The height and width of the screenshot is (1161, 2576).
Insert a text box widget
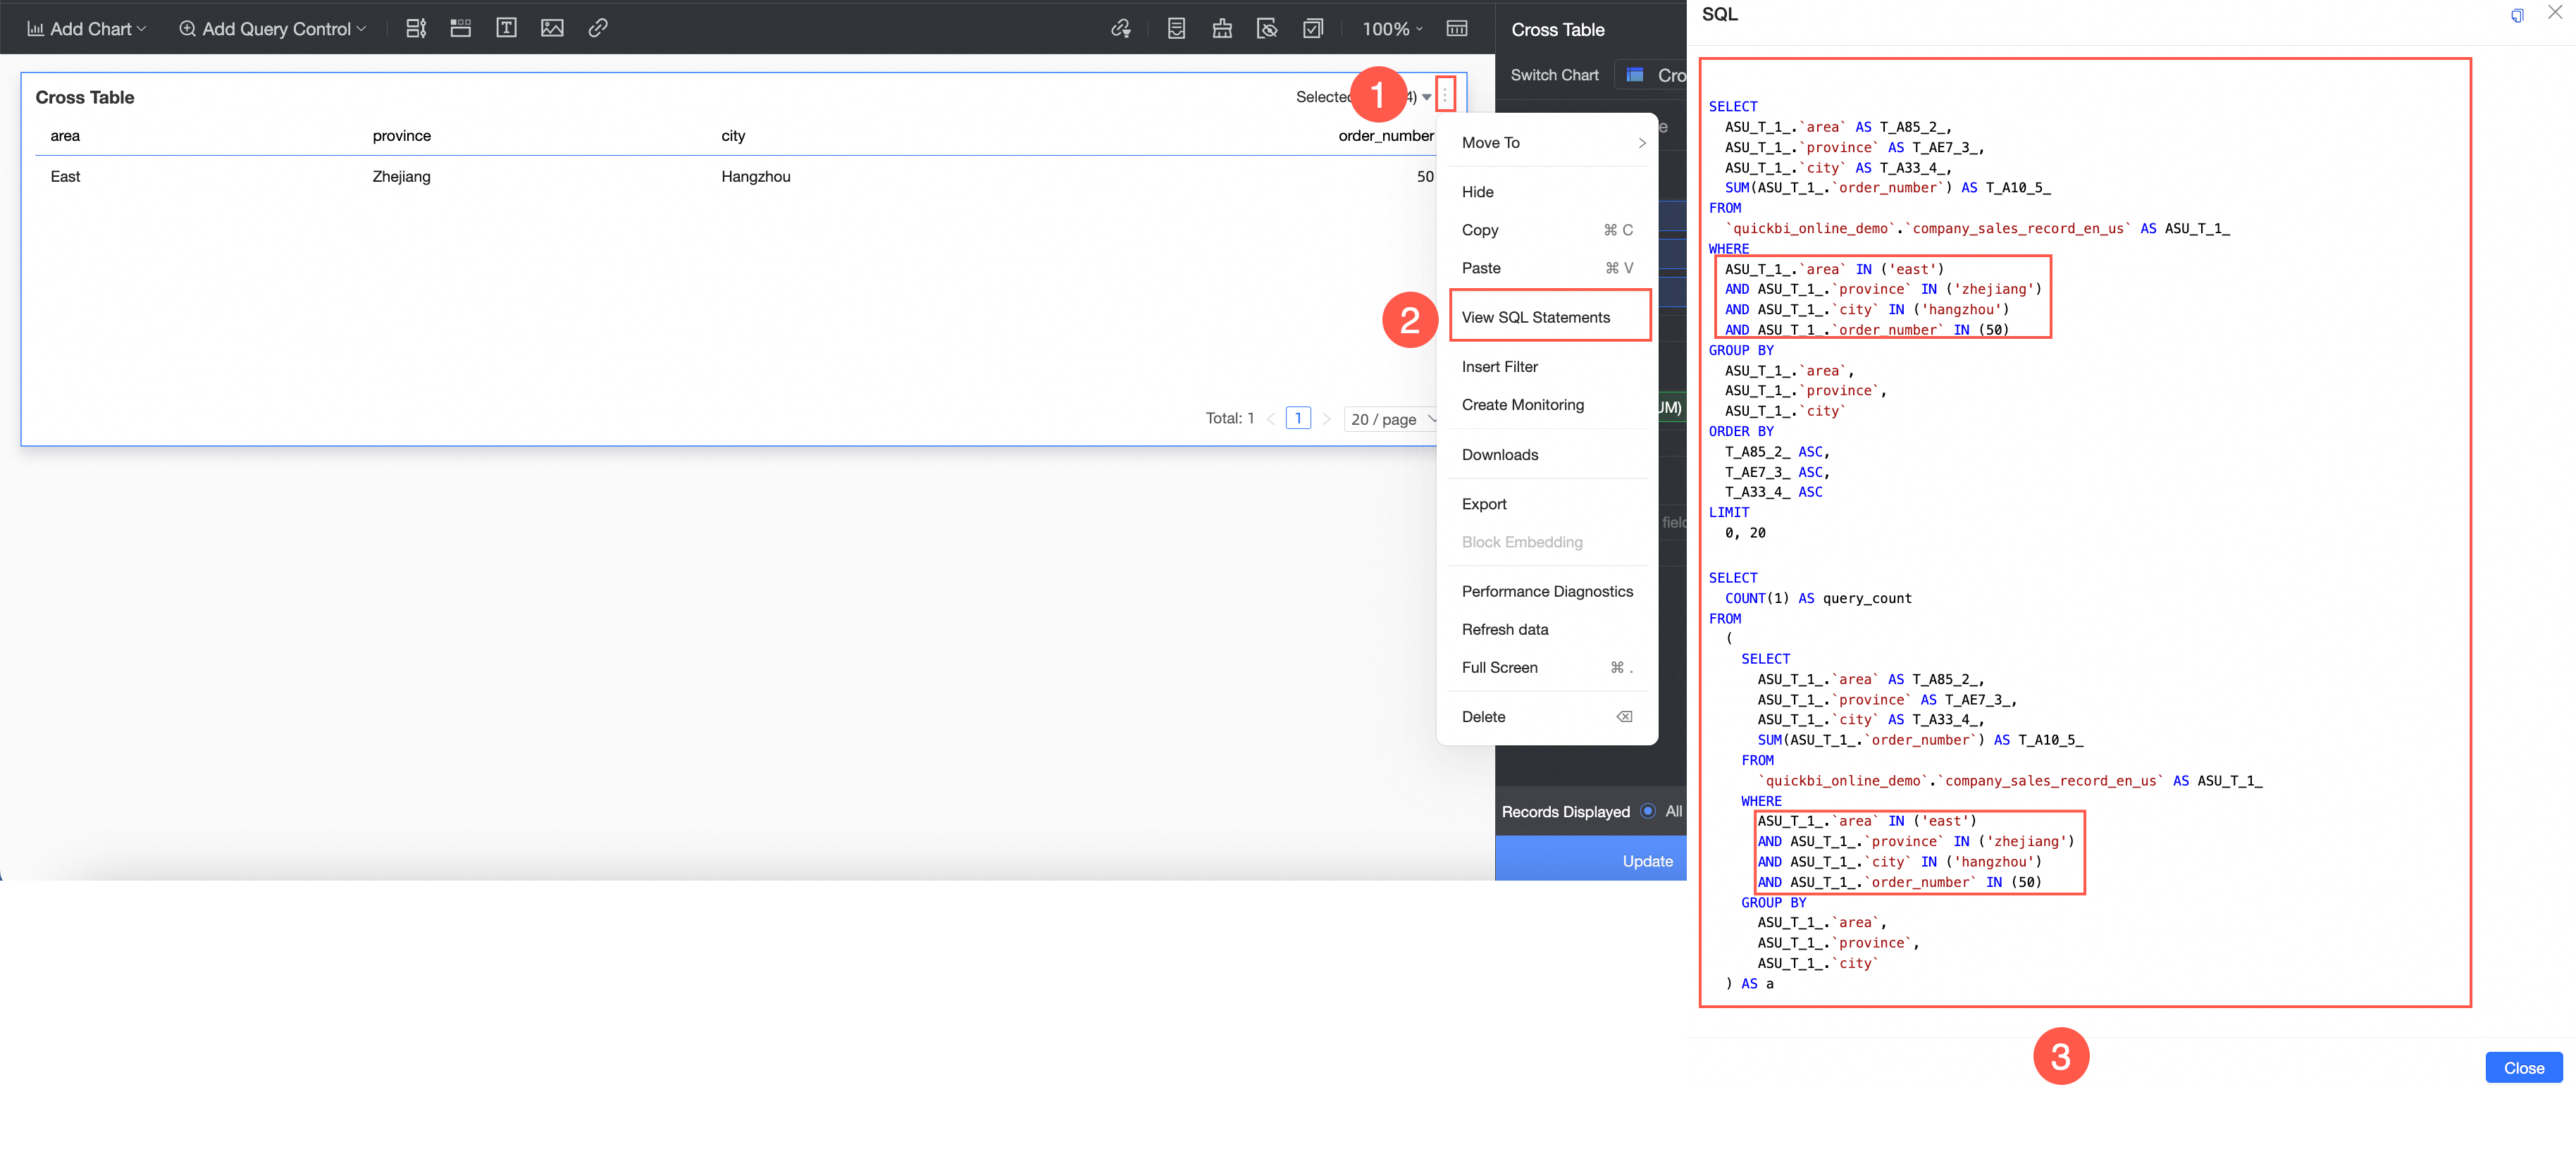(x=506, y=28)
